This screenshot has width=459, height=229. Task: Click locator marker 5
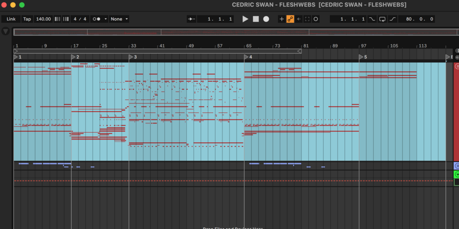coord(362,57)
